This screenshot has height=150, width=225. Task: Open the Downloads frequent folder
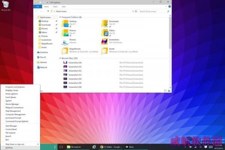click(110, 24)
